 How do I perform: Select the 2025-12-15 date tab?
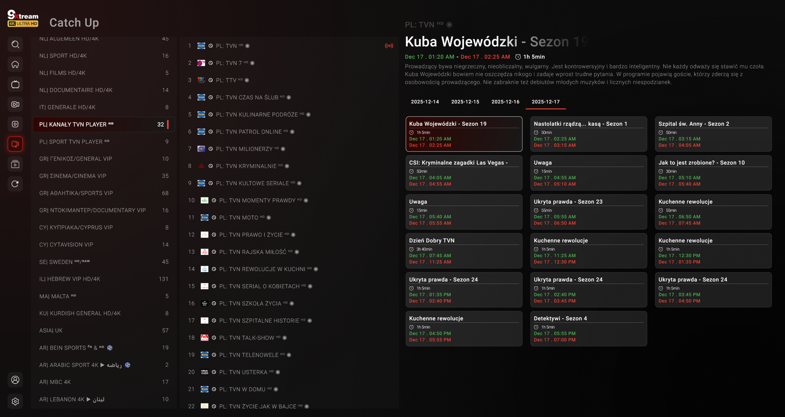465,102
